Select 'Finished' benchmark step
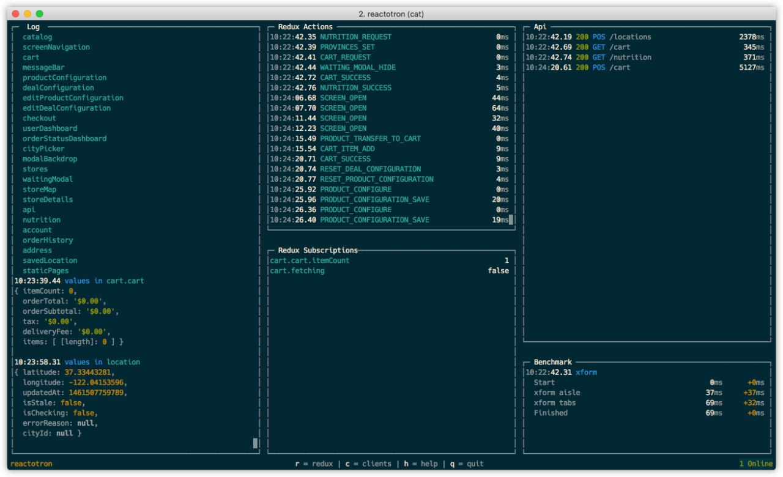Image resolution: width=783 pixels, height=477 pixels. [x=648, y=413]
